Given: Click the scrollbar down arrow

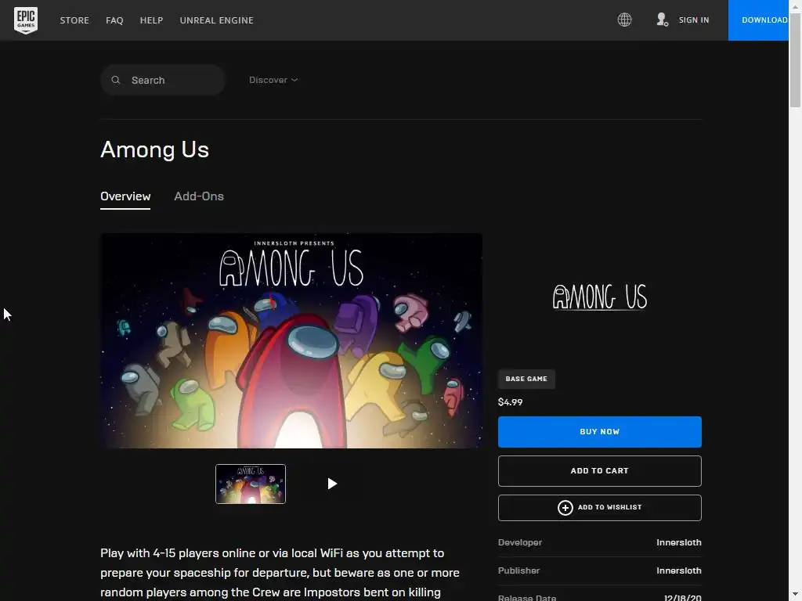Looking at the screenshot, I should pos(796,596).
